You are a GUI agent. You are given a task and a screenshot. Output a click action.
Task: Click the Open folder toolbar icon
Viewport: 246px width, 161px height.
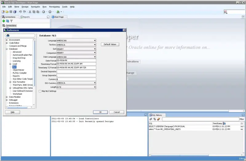coord(7,12)
